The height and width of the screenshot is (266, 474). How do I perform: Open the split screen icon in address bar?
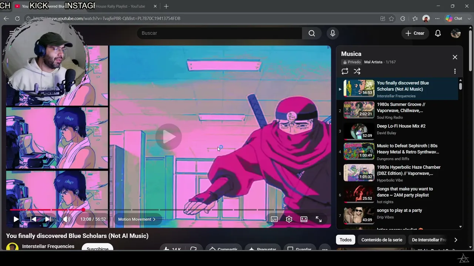383,18
